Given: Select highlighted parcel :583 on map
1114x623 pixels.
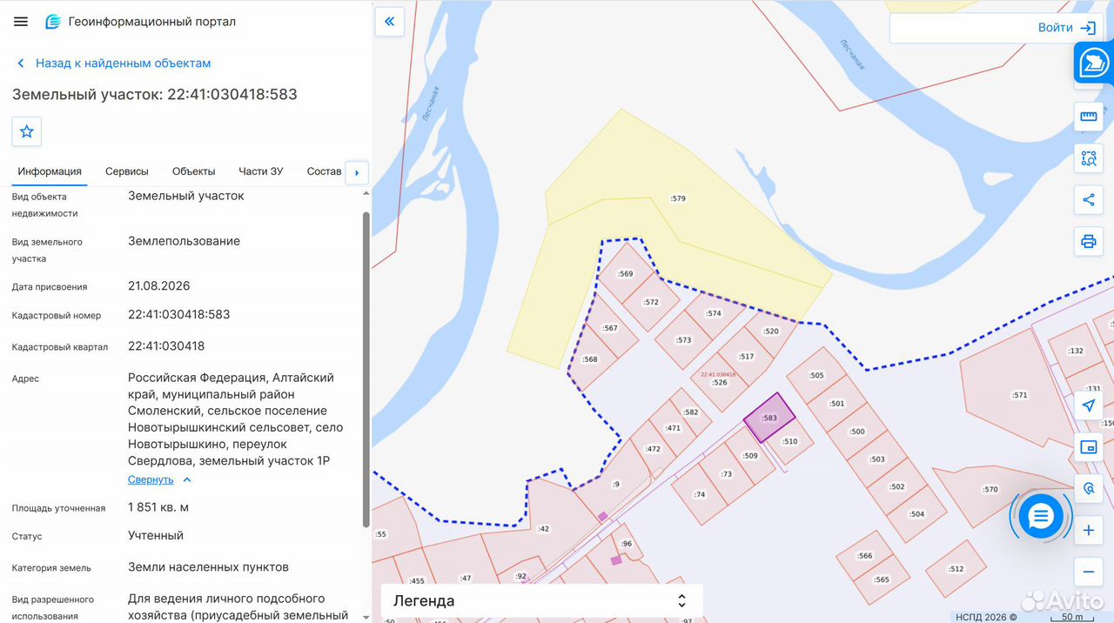Looking at the screenshot, I should (769, 418).
